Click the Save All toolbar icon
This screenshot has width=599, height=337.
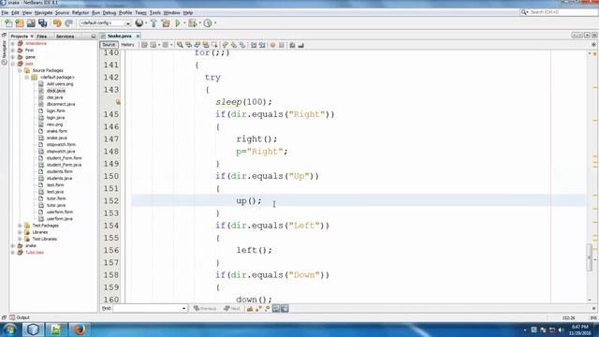pyautogui.click(x=42, y=23)
